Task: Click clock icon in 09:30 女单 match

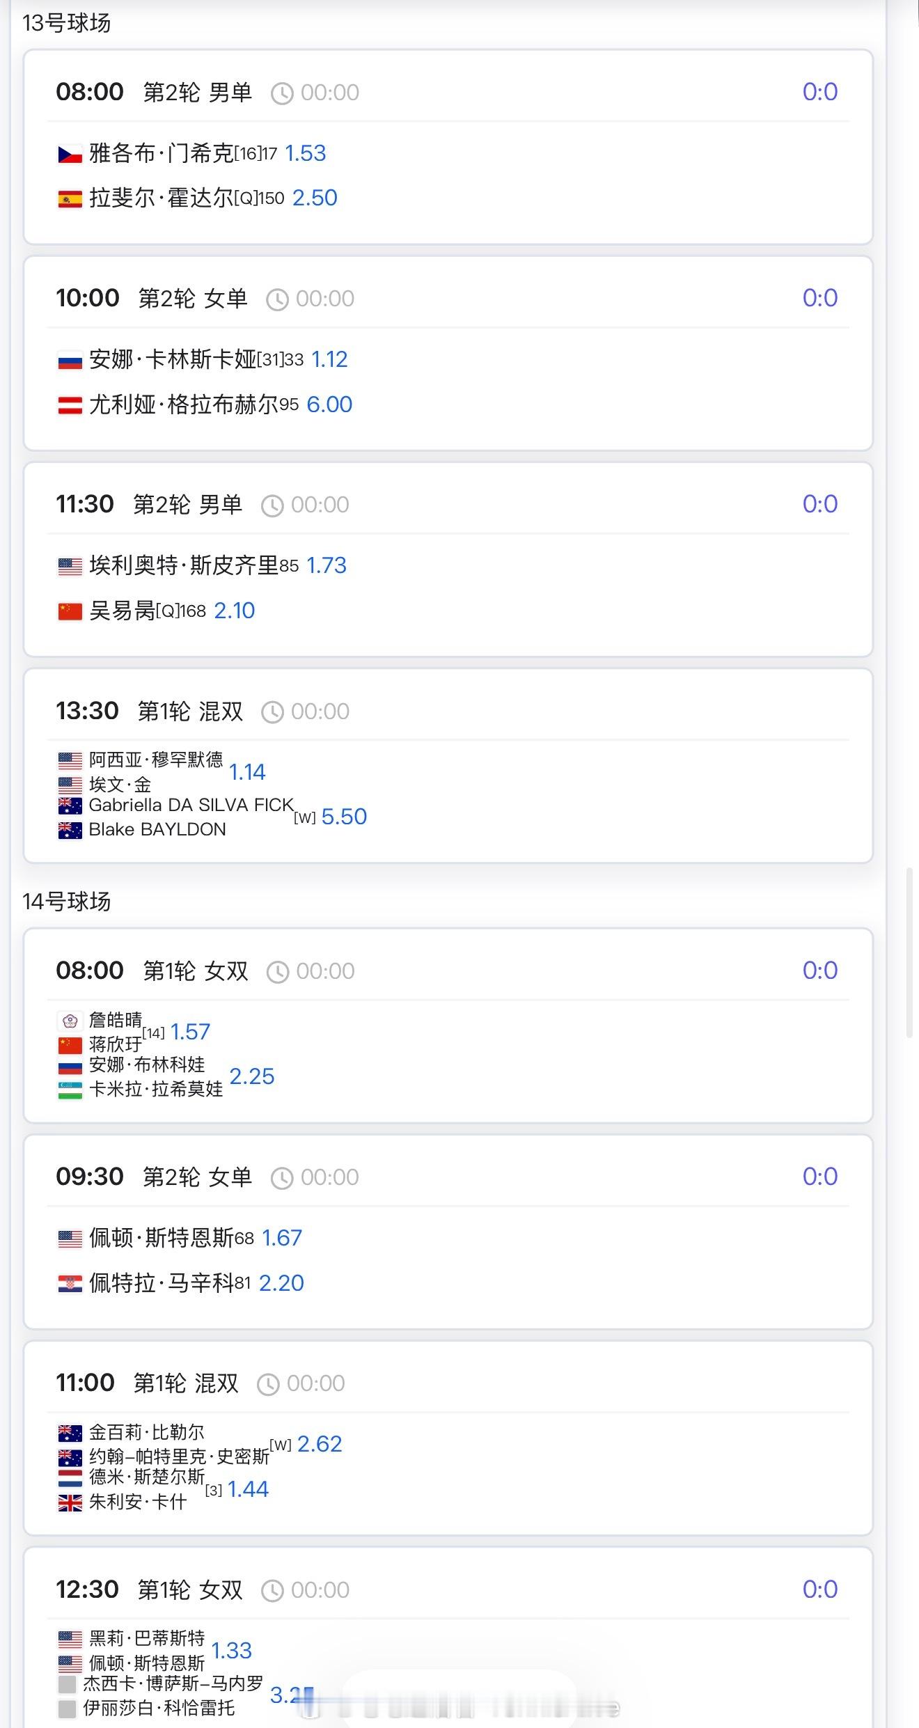Action: click(281, 1178)
